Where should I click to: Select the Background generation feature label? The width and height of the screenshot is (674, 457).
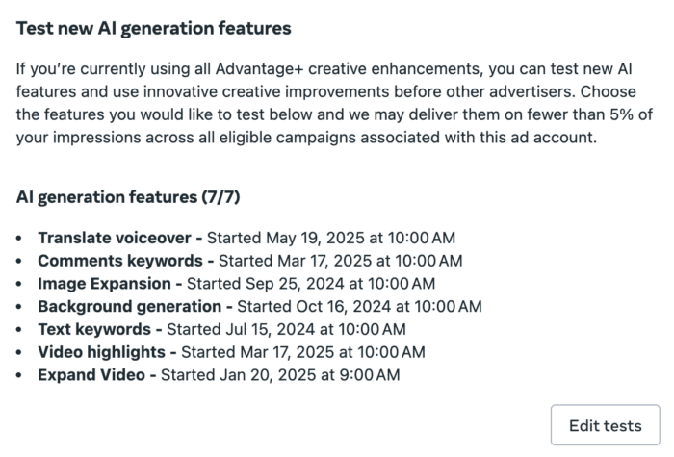tap(129, 307)
